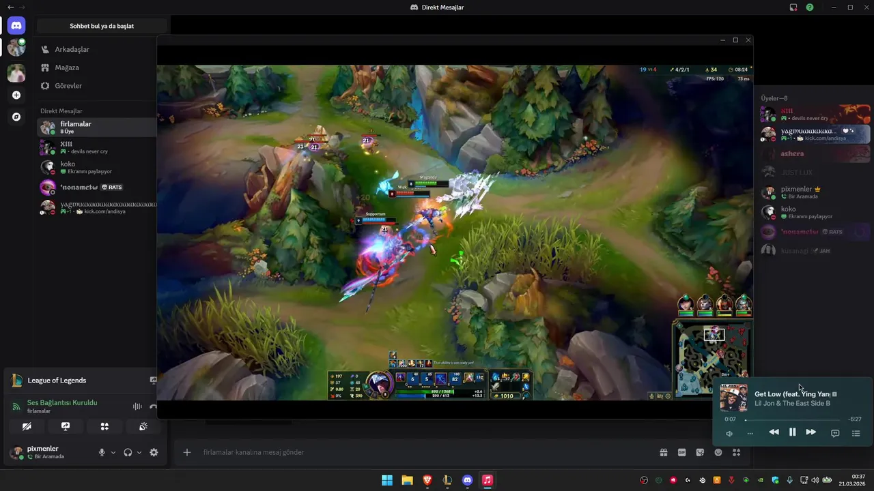Go back with title bar arrow
The width and height of the screenshot is (874, 491).
(x=10, y=7)
